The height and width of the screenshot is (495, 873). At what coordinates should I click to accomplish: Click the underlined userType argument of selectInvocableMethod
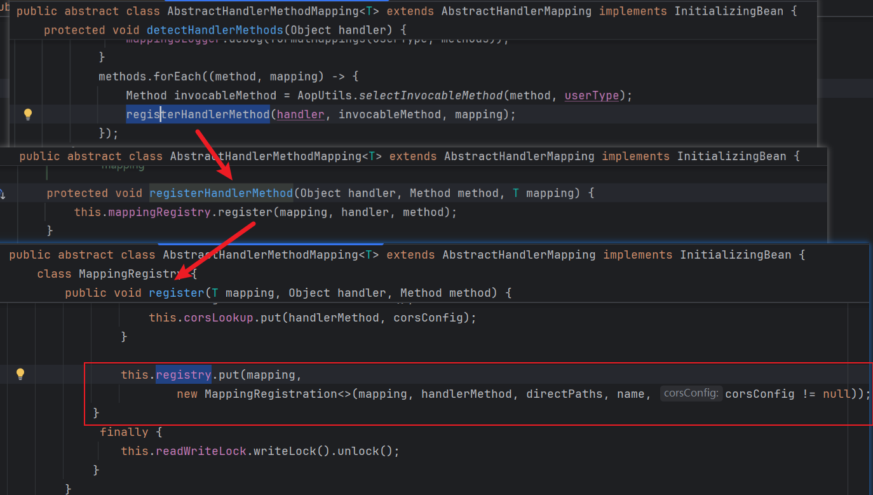click(592, 95)
